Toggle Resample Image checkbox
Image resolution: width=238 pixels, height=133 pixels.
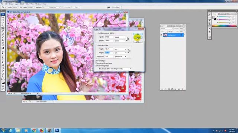pos(96,66)
